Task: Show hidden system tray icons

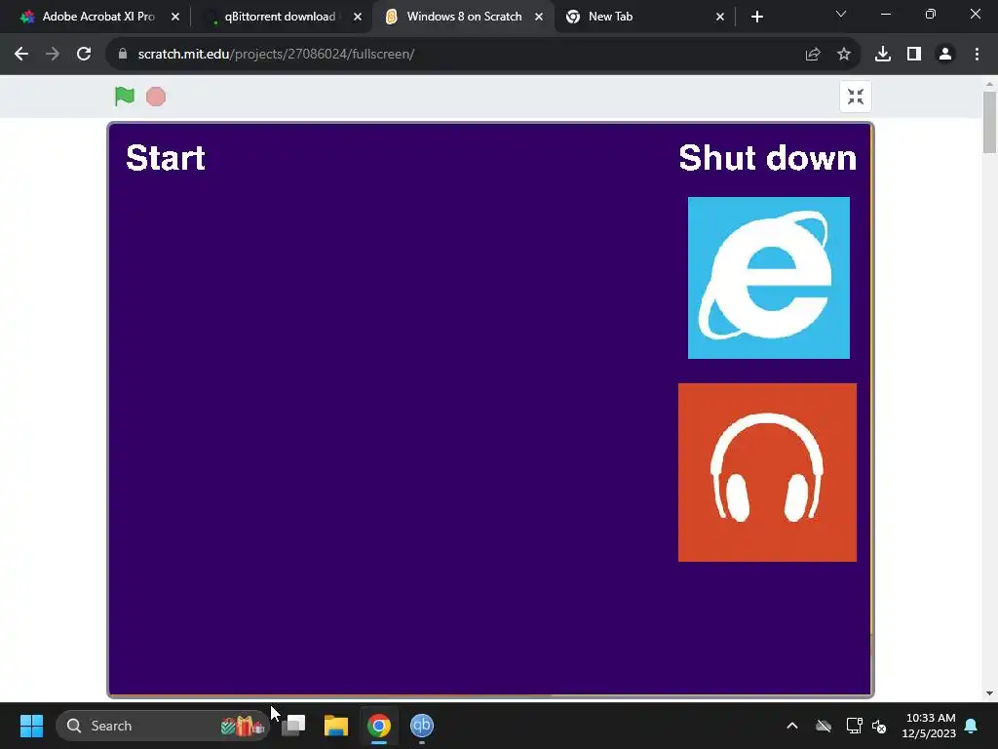Action: tap(792, 726)
